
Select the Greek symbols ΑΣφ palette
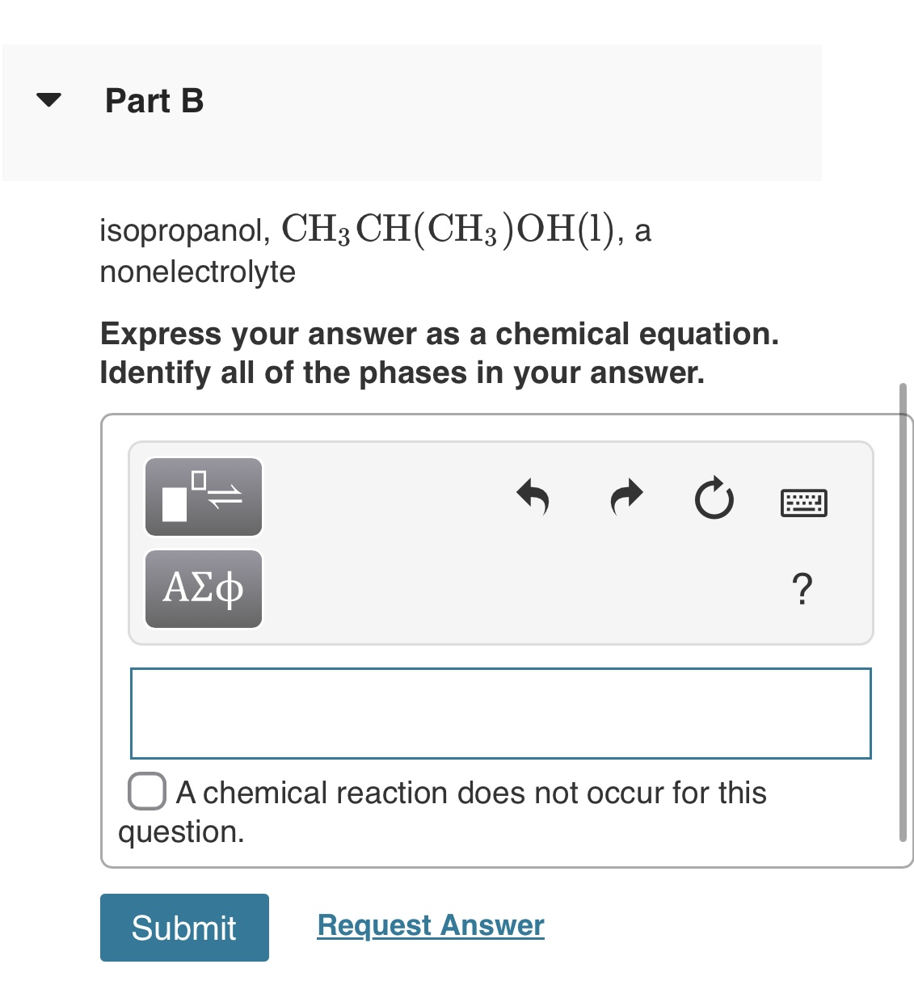coord(203,589)
